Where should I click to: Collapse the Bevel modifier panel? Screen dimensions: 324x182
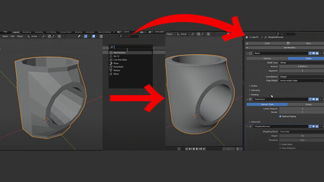click(247, 53)
